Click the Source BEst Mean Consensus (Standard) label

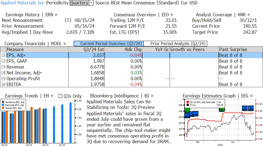tap(137, 3)
